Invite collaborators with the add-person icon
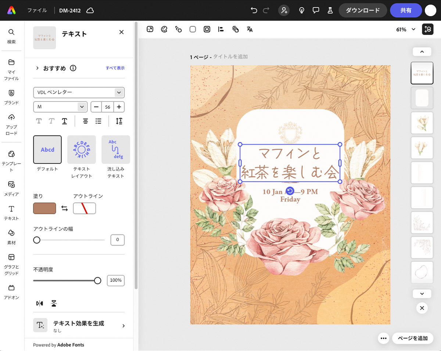441x351 pixels. pos(284,10)
